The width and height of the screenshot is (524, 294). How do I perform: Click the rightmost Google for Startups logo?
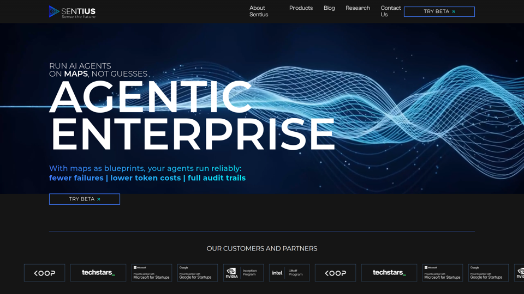pos(489,273)
